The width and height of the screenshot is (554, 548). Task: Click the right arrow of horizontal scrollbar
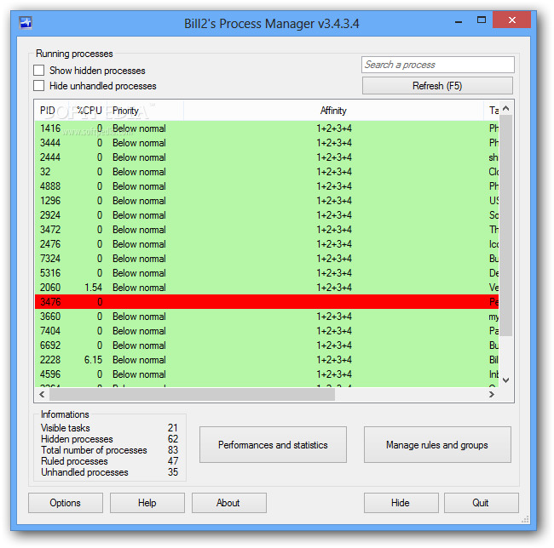[492, 394]
